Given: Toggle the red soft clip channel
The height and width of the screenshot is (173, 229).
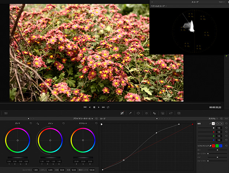Looking at the screenshot, I should [x=214, y=146].
